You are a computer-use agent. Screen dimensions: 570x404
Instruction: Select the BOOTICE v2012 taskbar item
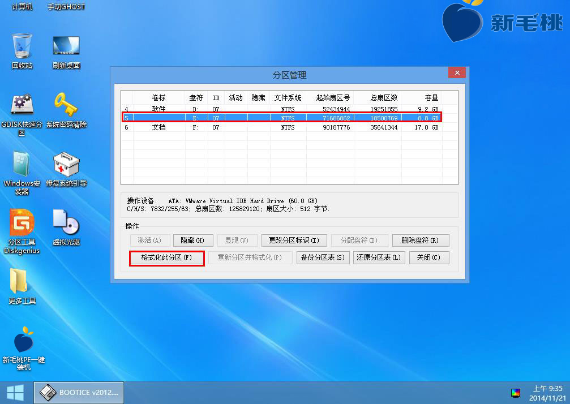pos(79,392)
